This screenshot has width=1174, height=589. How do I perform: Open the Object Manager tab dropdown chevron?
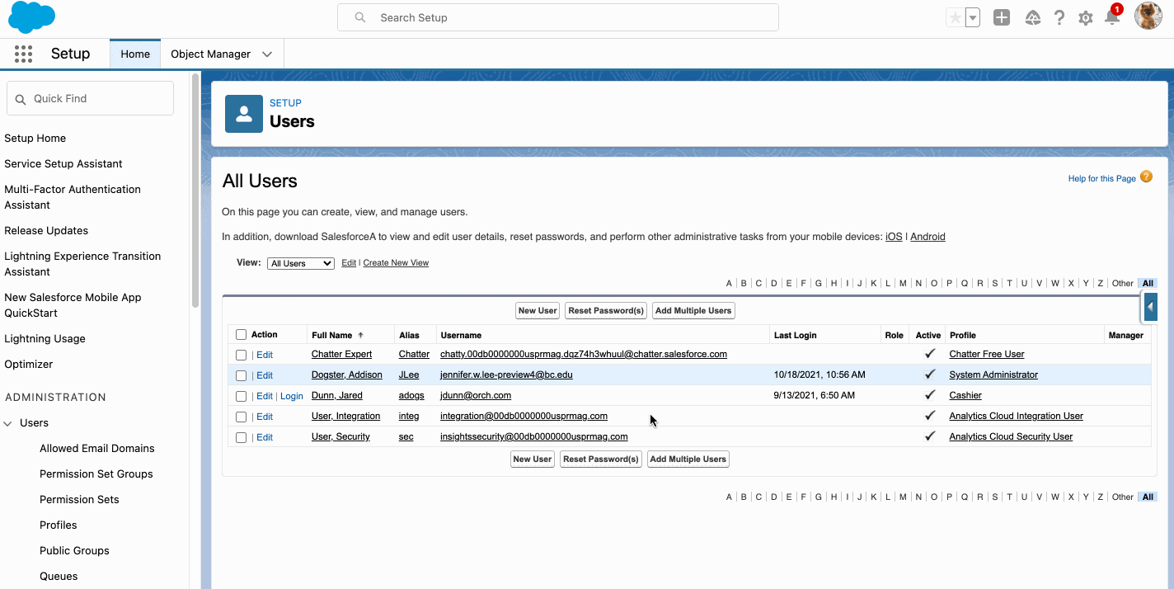tap(267, 54)
